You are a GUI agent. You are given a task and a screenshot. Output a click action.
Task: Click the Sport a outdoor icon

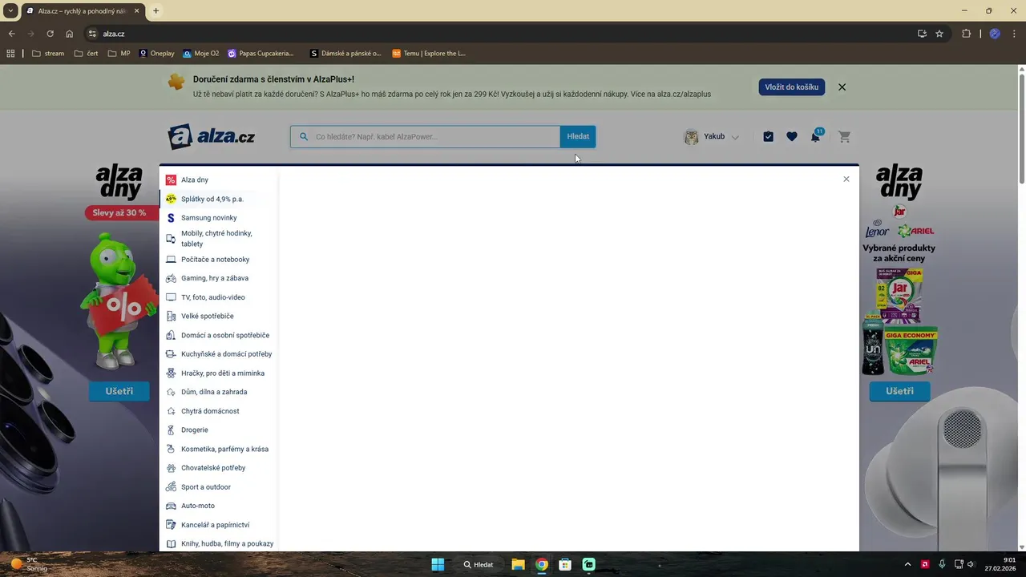(x=171, y=487)
